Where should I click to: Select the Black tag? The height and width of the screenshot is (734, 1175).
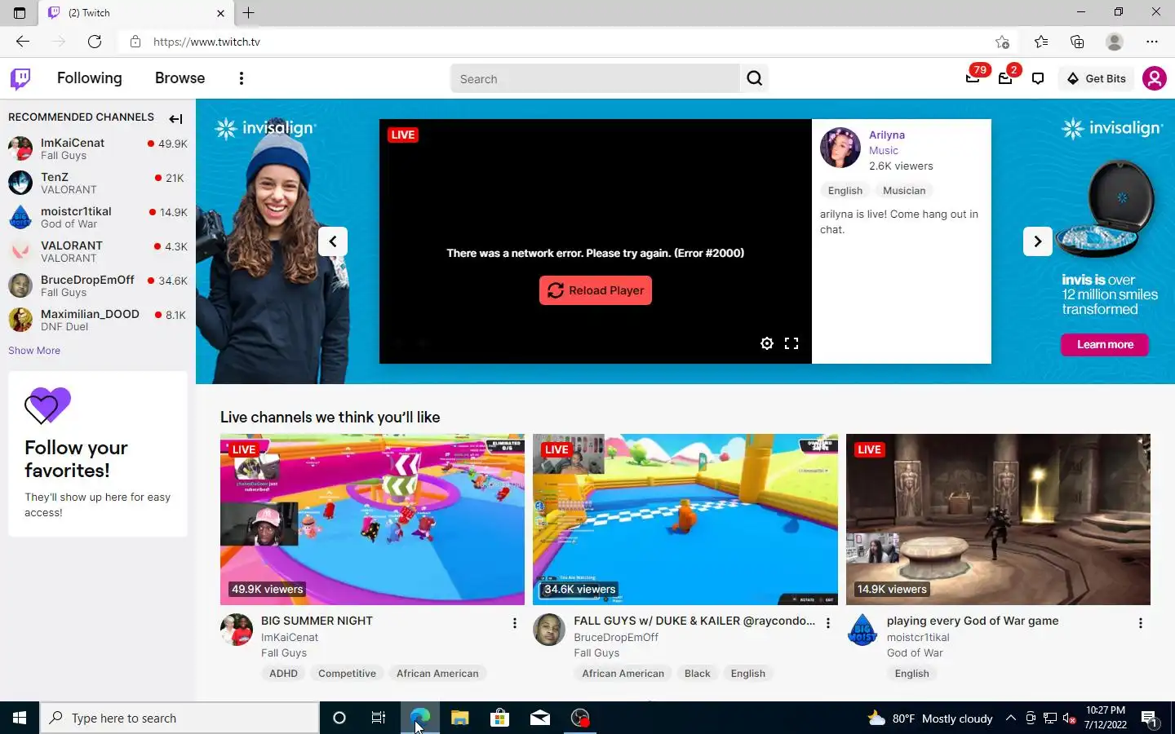(697, 674)
